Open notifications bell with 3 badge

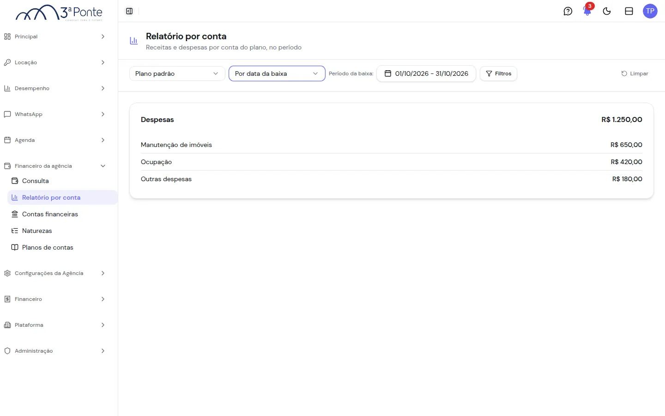pos(587,11)
